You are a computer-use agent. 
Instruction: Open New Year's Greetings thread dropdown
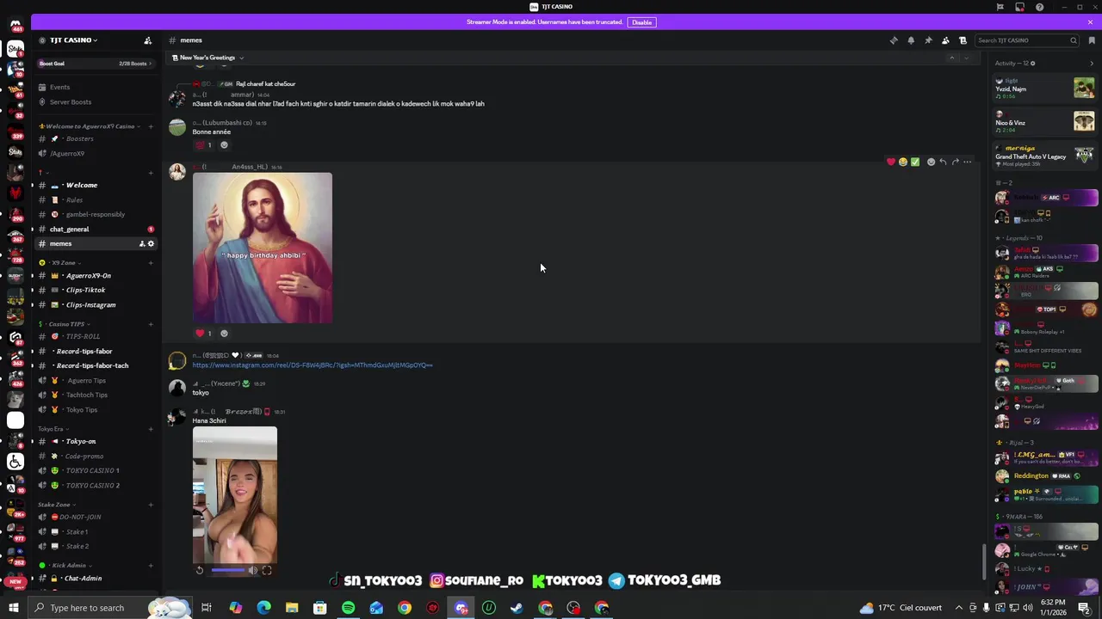207,58
